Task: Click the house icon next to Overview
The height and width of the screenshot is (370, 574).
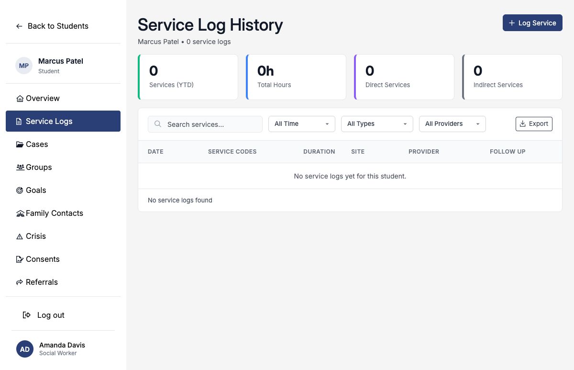Action: tap(20, 99)
